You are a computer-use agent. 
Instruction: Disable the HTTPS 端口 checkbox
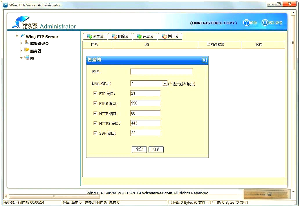coord(95,123)
